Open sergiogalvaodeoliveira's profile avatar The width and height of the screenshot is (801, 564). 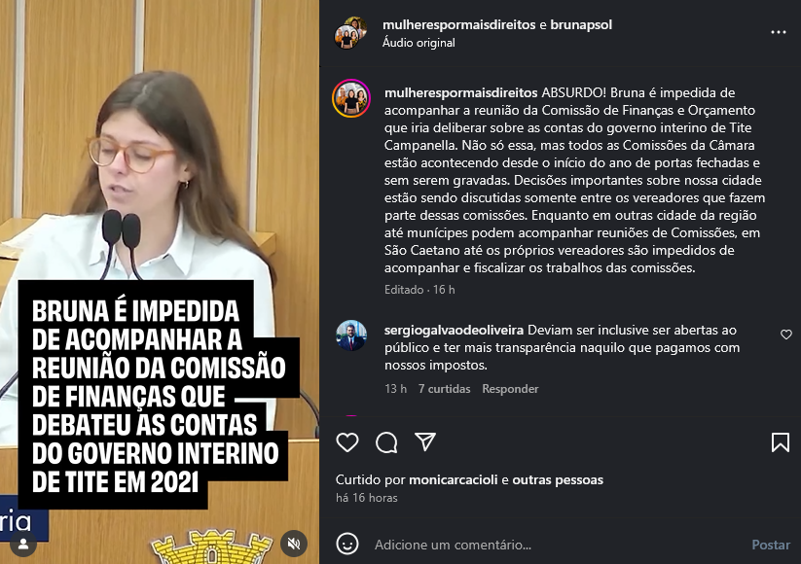(351, 335)
